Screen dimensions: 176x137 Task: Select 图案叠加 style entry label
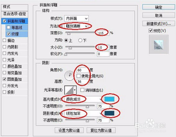(15, 79)
